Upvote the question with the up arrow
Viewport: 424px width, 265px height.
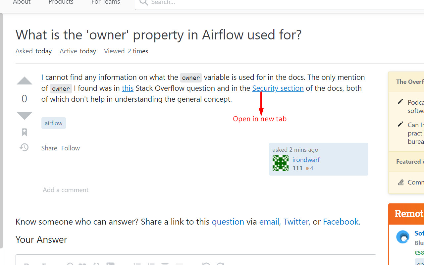[25, 81]
